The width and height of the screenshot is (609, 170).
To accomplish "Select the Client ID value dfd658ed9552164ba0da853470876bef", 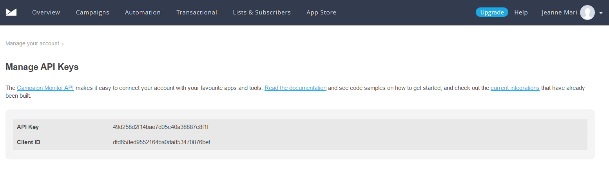I will pyautogui.click(x=161, y=142).
